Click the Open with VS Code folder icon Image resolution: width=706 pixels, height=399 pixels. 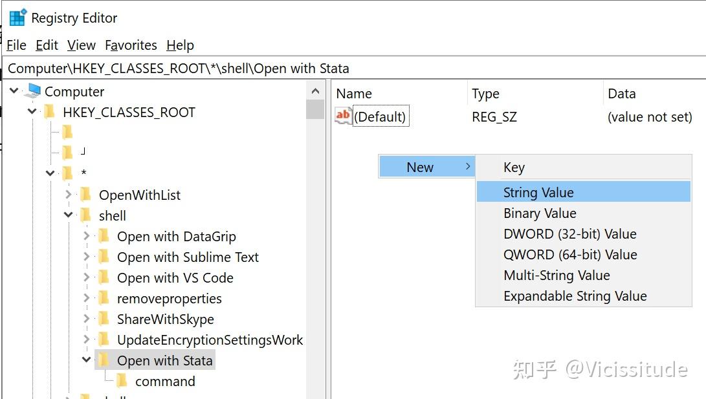(x=104, y=278)
